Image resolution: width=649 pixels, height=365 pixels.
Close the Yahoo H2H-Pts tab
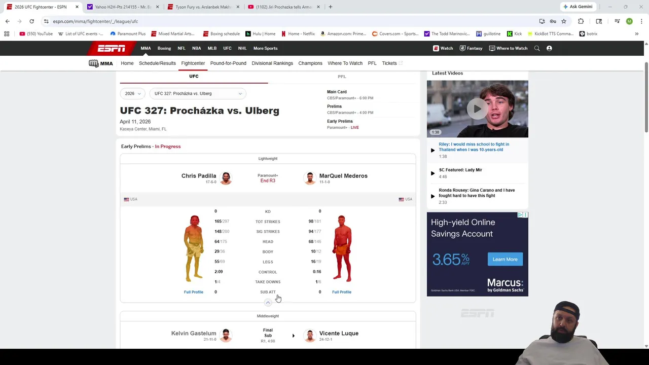(x=157, y=7)
